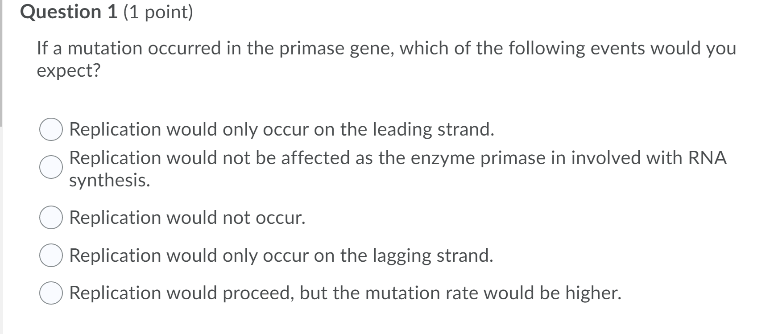
Task: Select 'Replication would only occur on the leading strand'
Action: click(x=281, y=129)
